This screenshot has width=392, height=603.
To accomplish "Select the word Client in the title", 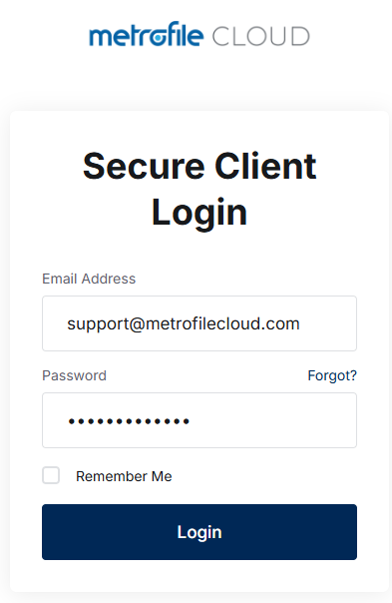I will 265,166.
